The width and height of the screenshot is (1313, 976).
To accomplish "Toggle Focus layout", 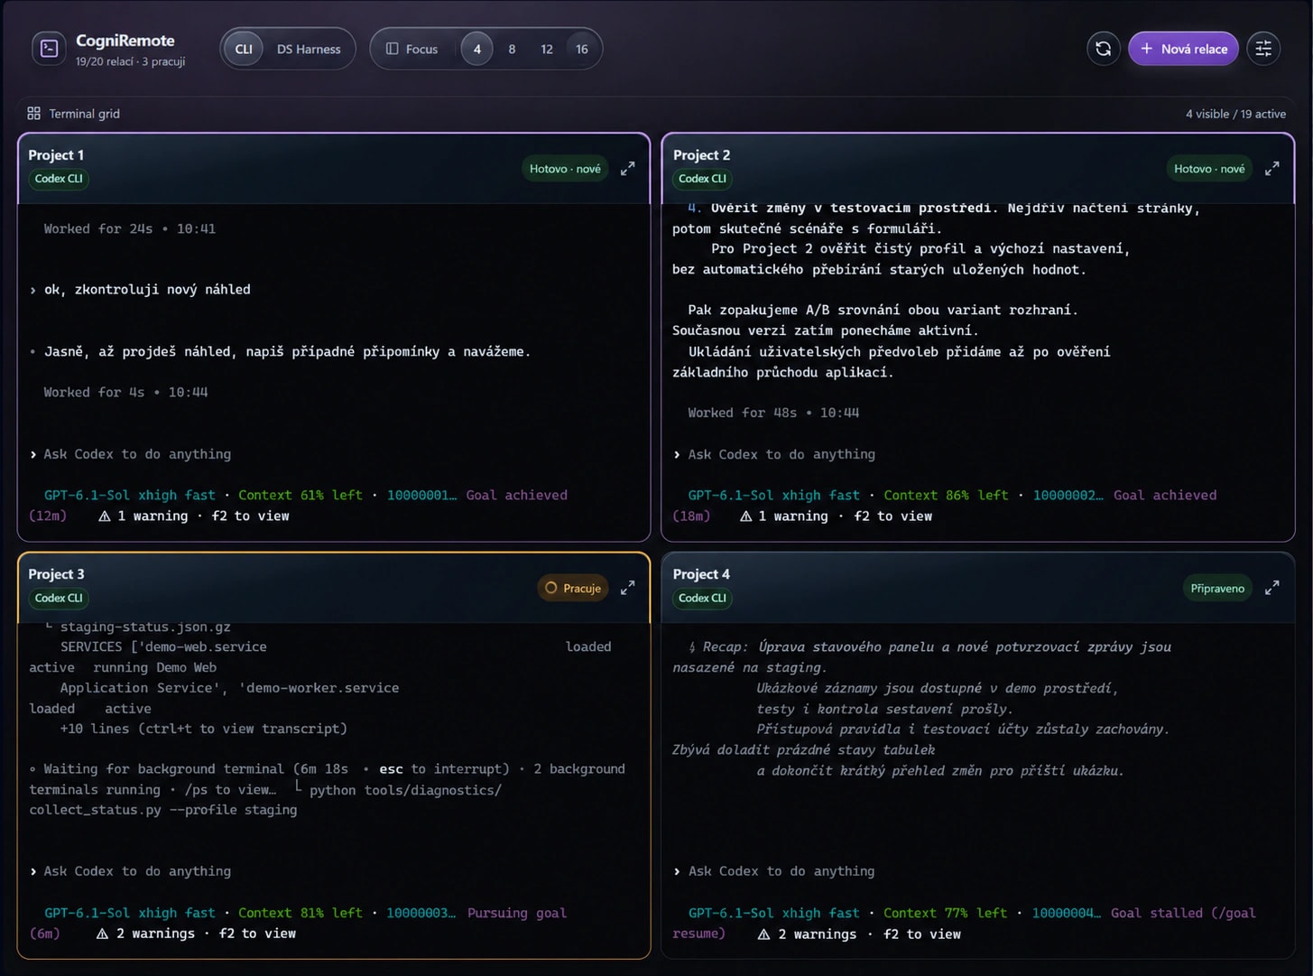I will click(411, 49).
